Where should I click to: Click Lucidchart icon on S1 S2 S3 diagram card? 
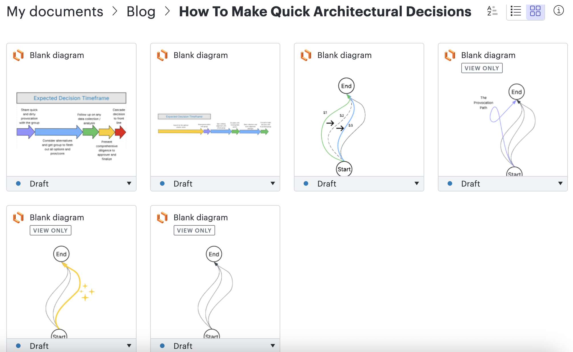point(306,55)
